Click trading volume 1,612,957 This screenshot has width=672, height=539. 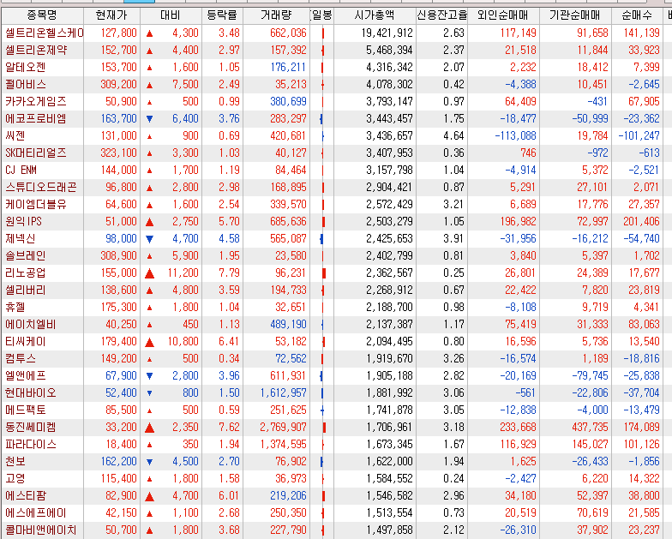[x=283, y=392]
